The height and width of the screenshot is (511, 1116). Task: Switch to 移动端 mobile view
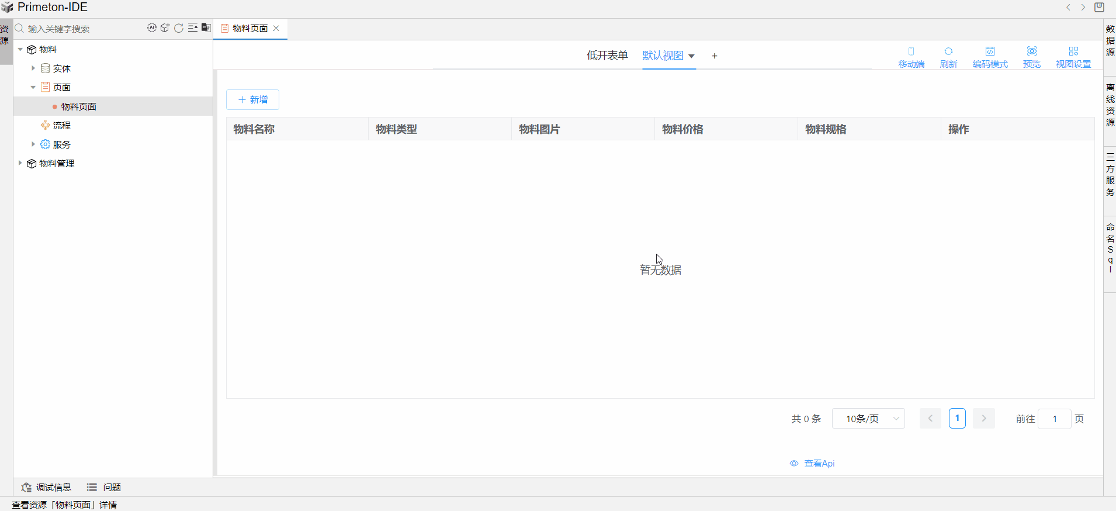[911, 57]
